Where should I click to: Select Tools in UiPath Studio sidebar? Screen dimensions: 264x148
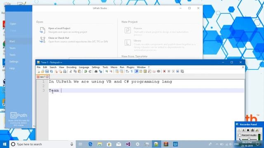pos(12,55)
